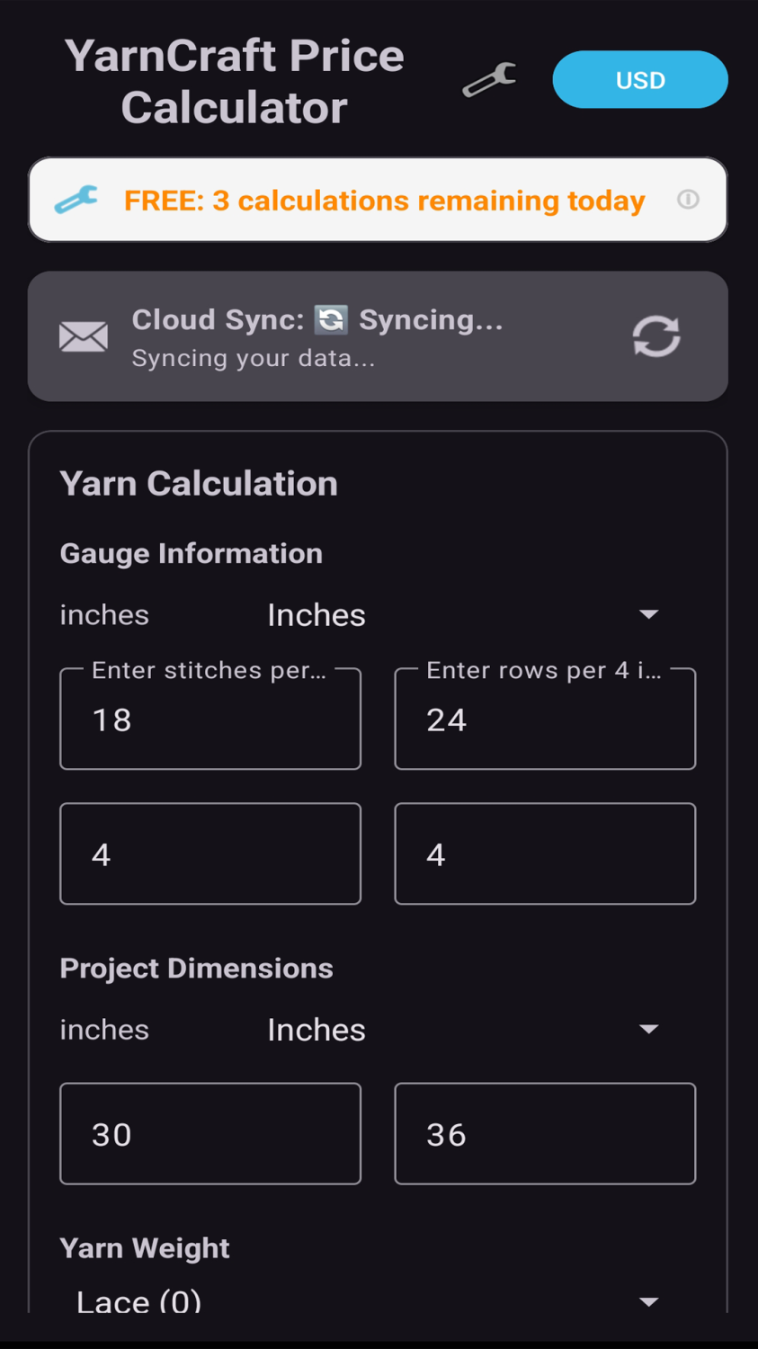Tap the Yarn Calculation section heading
This screenshot has height=1349, width=758.
[x=199, y=484]
